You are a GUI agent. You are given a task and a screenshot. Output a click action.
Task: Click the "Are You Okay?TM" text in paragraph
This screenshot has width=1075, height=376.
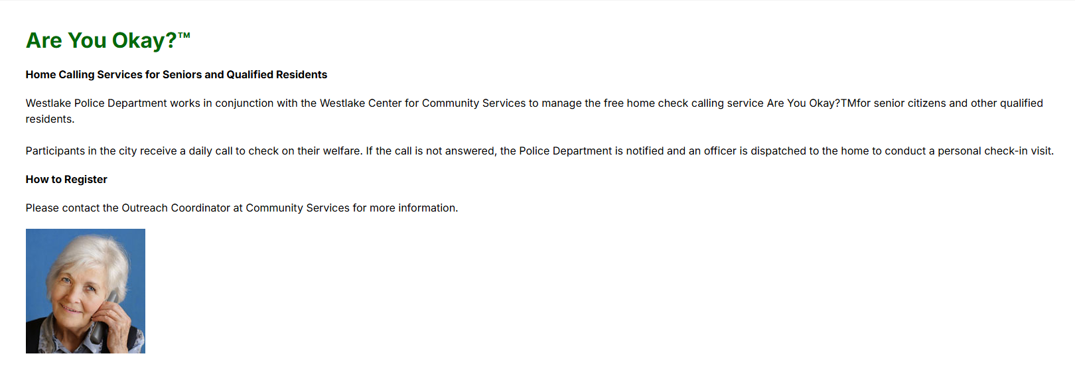(811, 103)
